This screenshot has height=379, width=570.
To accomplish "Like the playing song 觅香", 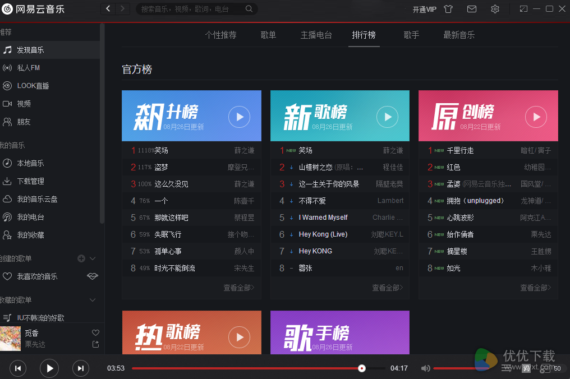I will [95, 332].
